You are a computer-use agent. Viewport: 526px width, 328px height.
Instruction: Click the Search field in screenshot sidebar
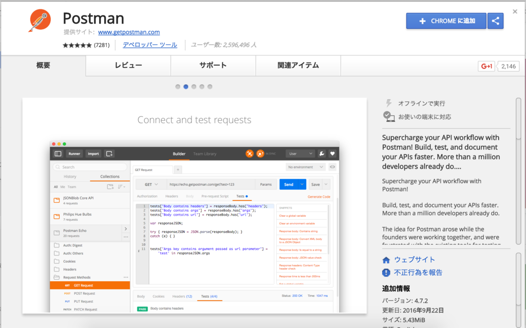tap(90, 167)
